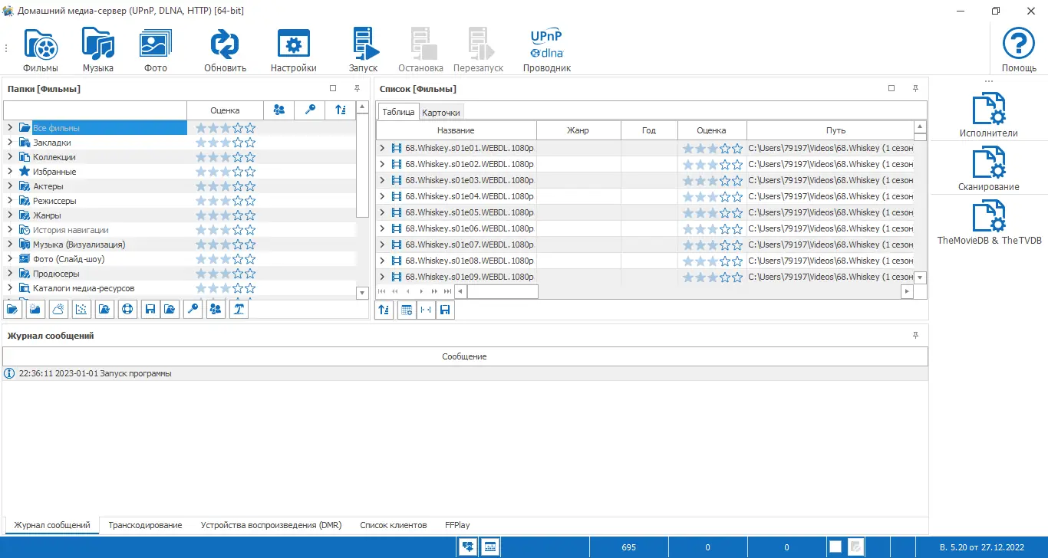The image size is (1048, 558).
Task: Maximize the Папки [Фильмы] panel
Action: coord(333,89)
